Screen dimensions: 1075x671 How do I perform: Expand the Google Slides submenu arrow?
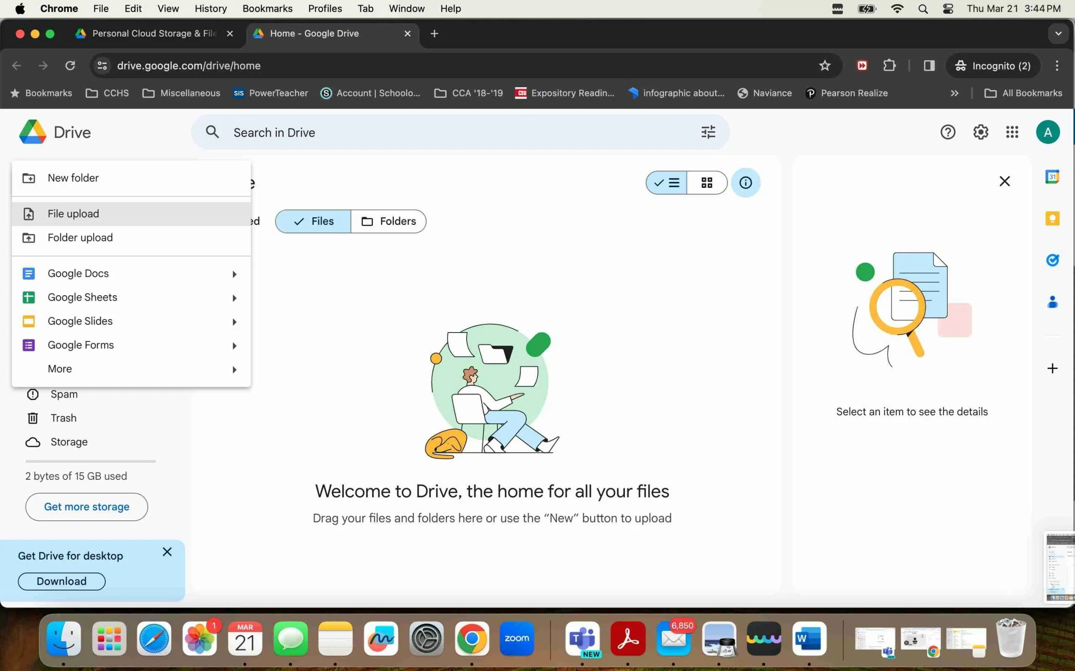click(235, 322)
